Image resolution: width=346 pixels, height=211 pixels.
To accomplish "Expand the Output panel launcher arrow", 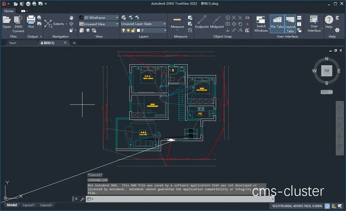I will [x=41, y=37].
